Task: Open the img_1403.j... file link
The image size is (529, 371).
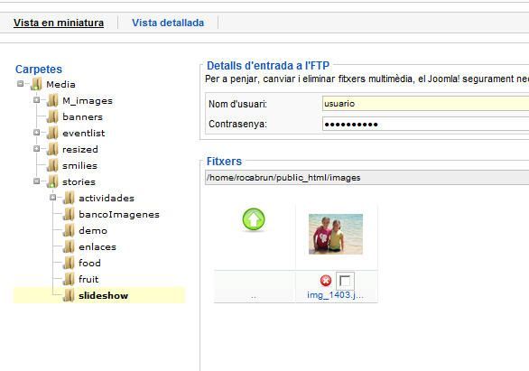Action: pos(335,295)
